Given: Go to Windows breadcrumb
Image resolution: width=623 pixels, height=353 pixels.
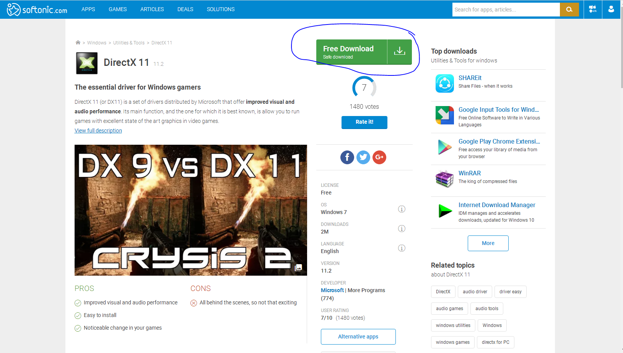Looking at the screenshot, I should click(x=97, y=43).
